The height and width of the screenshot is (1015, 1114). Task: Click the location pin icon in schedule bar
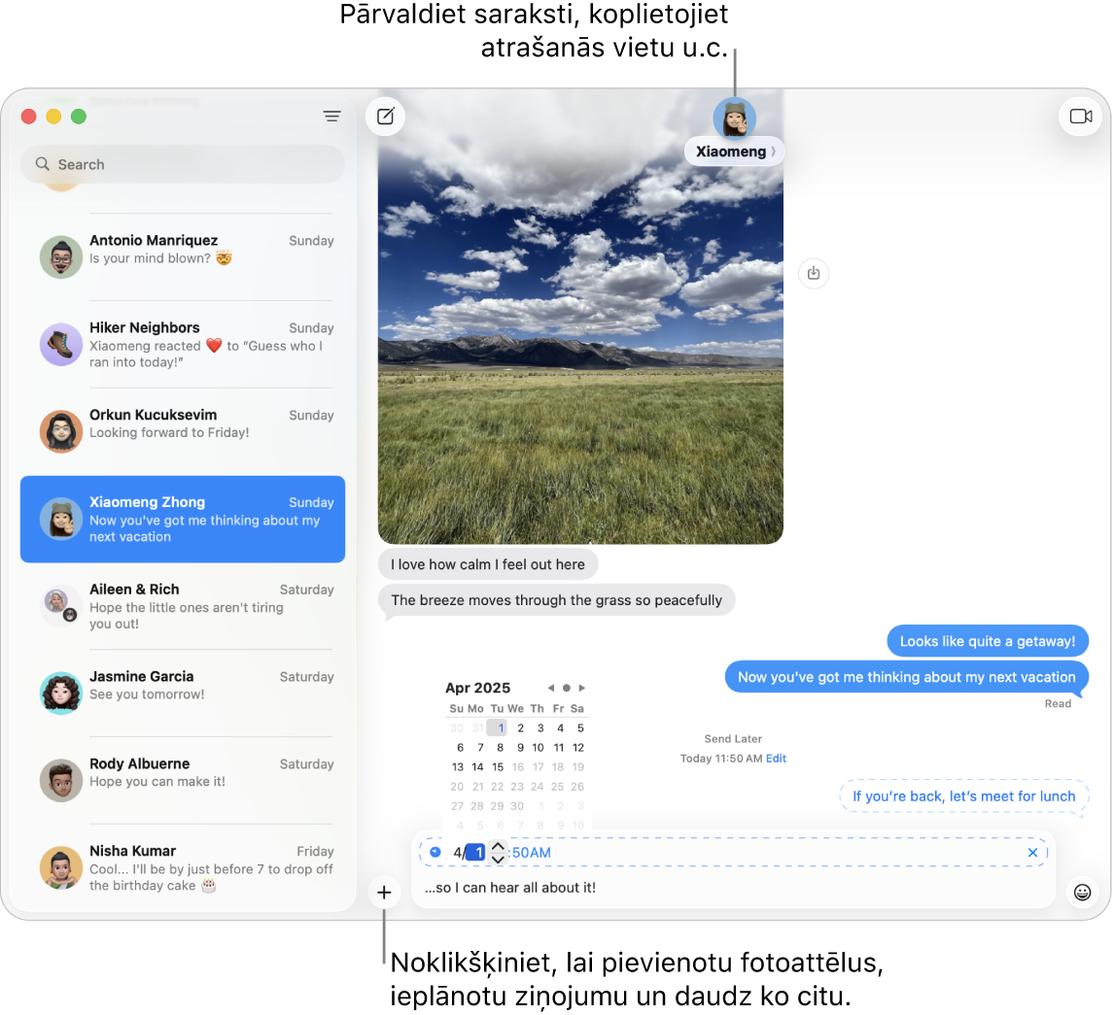click(435, 852)
